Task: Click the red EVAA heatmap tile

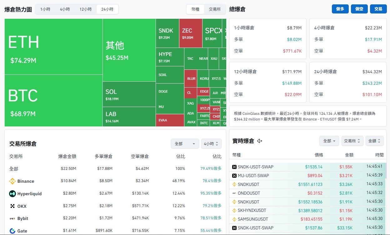Action: pyautogui.click(x=170, y=120)
